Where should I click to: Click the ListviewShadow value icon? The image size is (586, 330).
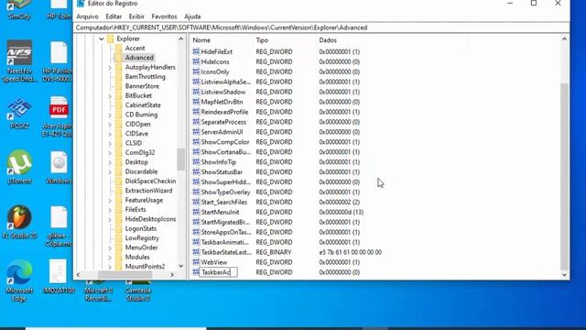click(196, 92)
